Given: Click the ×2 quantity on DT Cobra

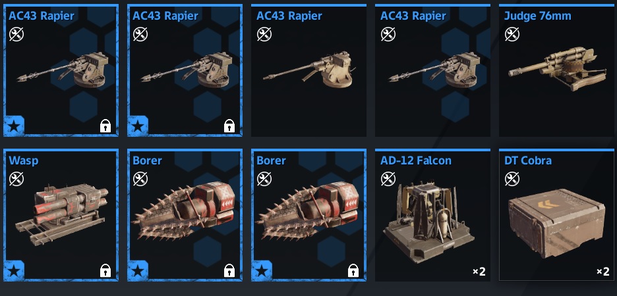Looking at the screenshot, I should tap(603, 271).
